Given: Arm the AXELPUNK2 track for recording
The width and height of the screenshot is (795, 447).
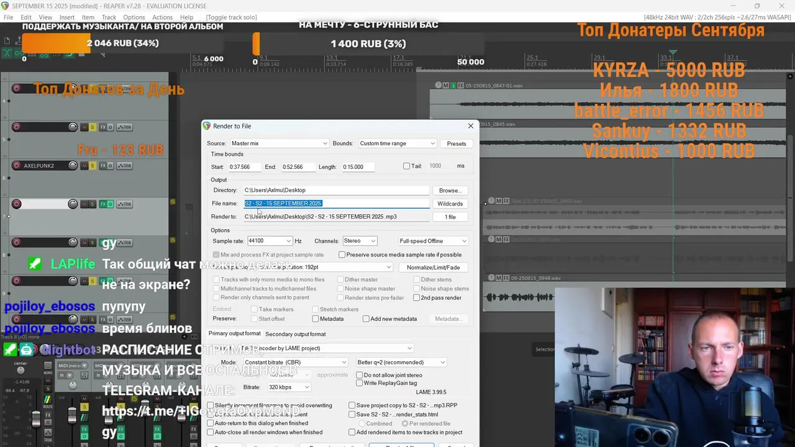Looking at the screenshot, I should (17, 166).
